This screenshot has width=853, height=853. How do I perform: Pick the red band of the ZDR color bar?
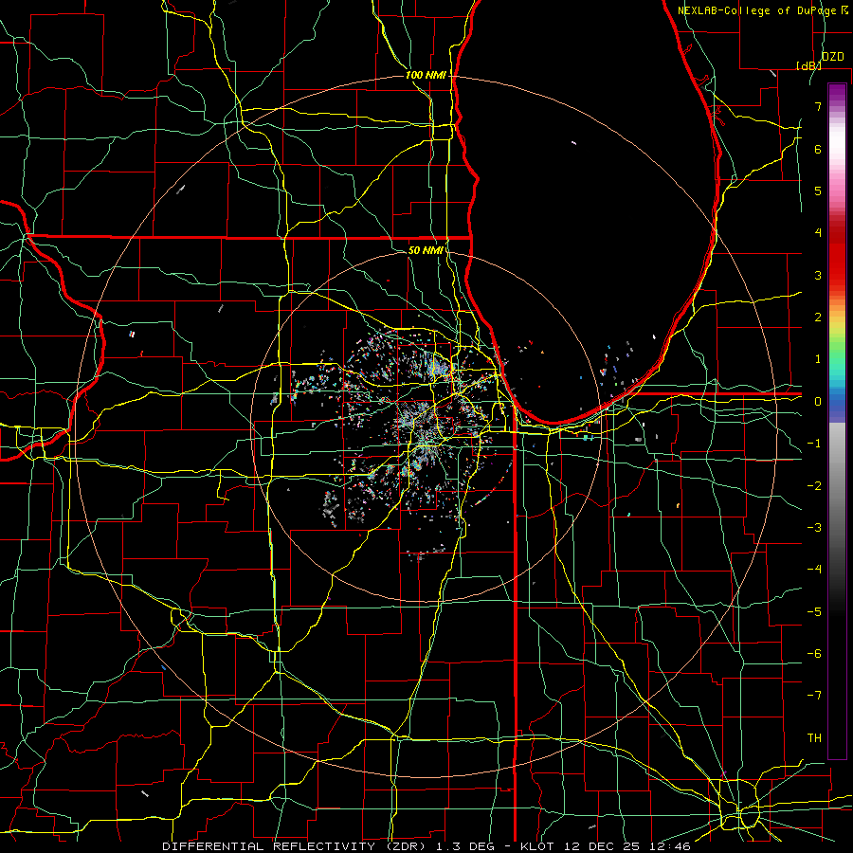tap(837, 256)
